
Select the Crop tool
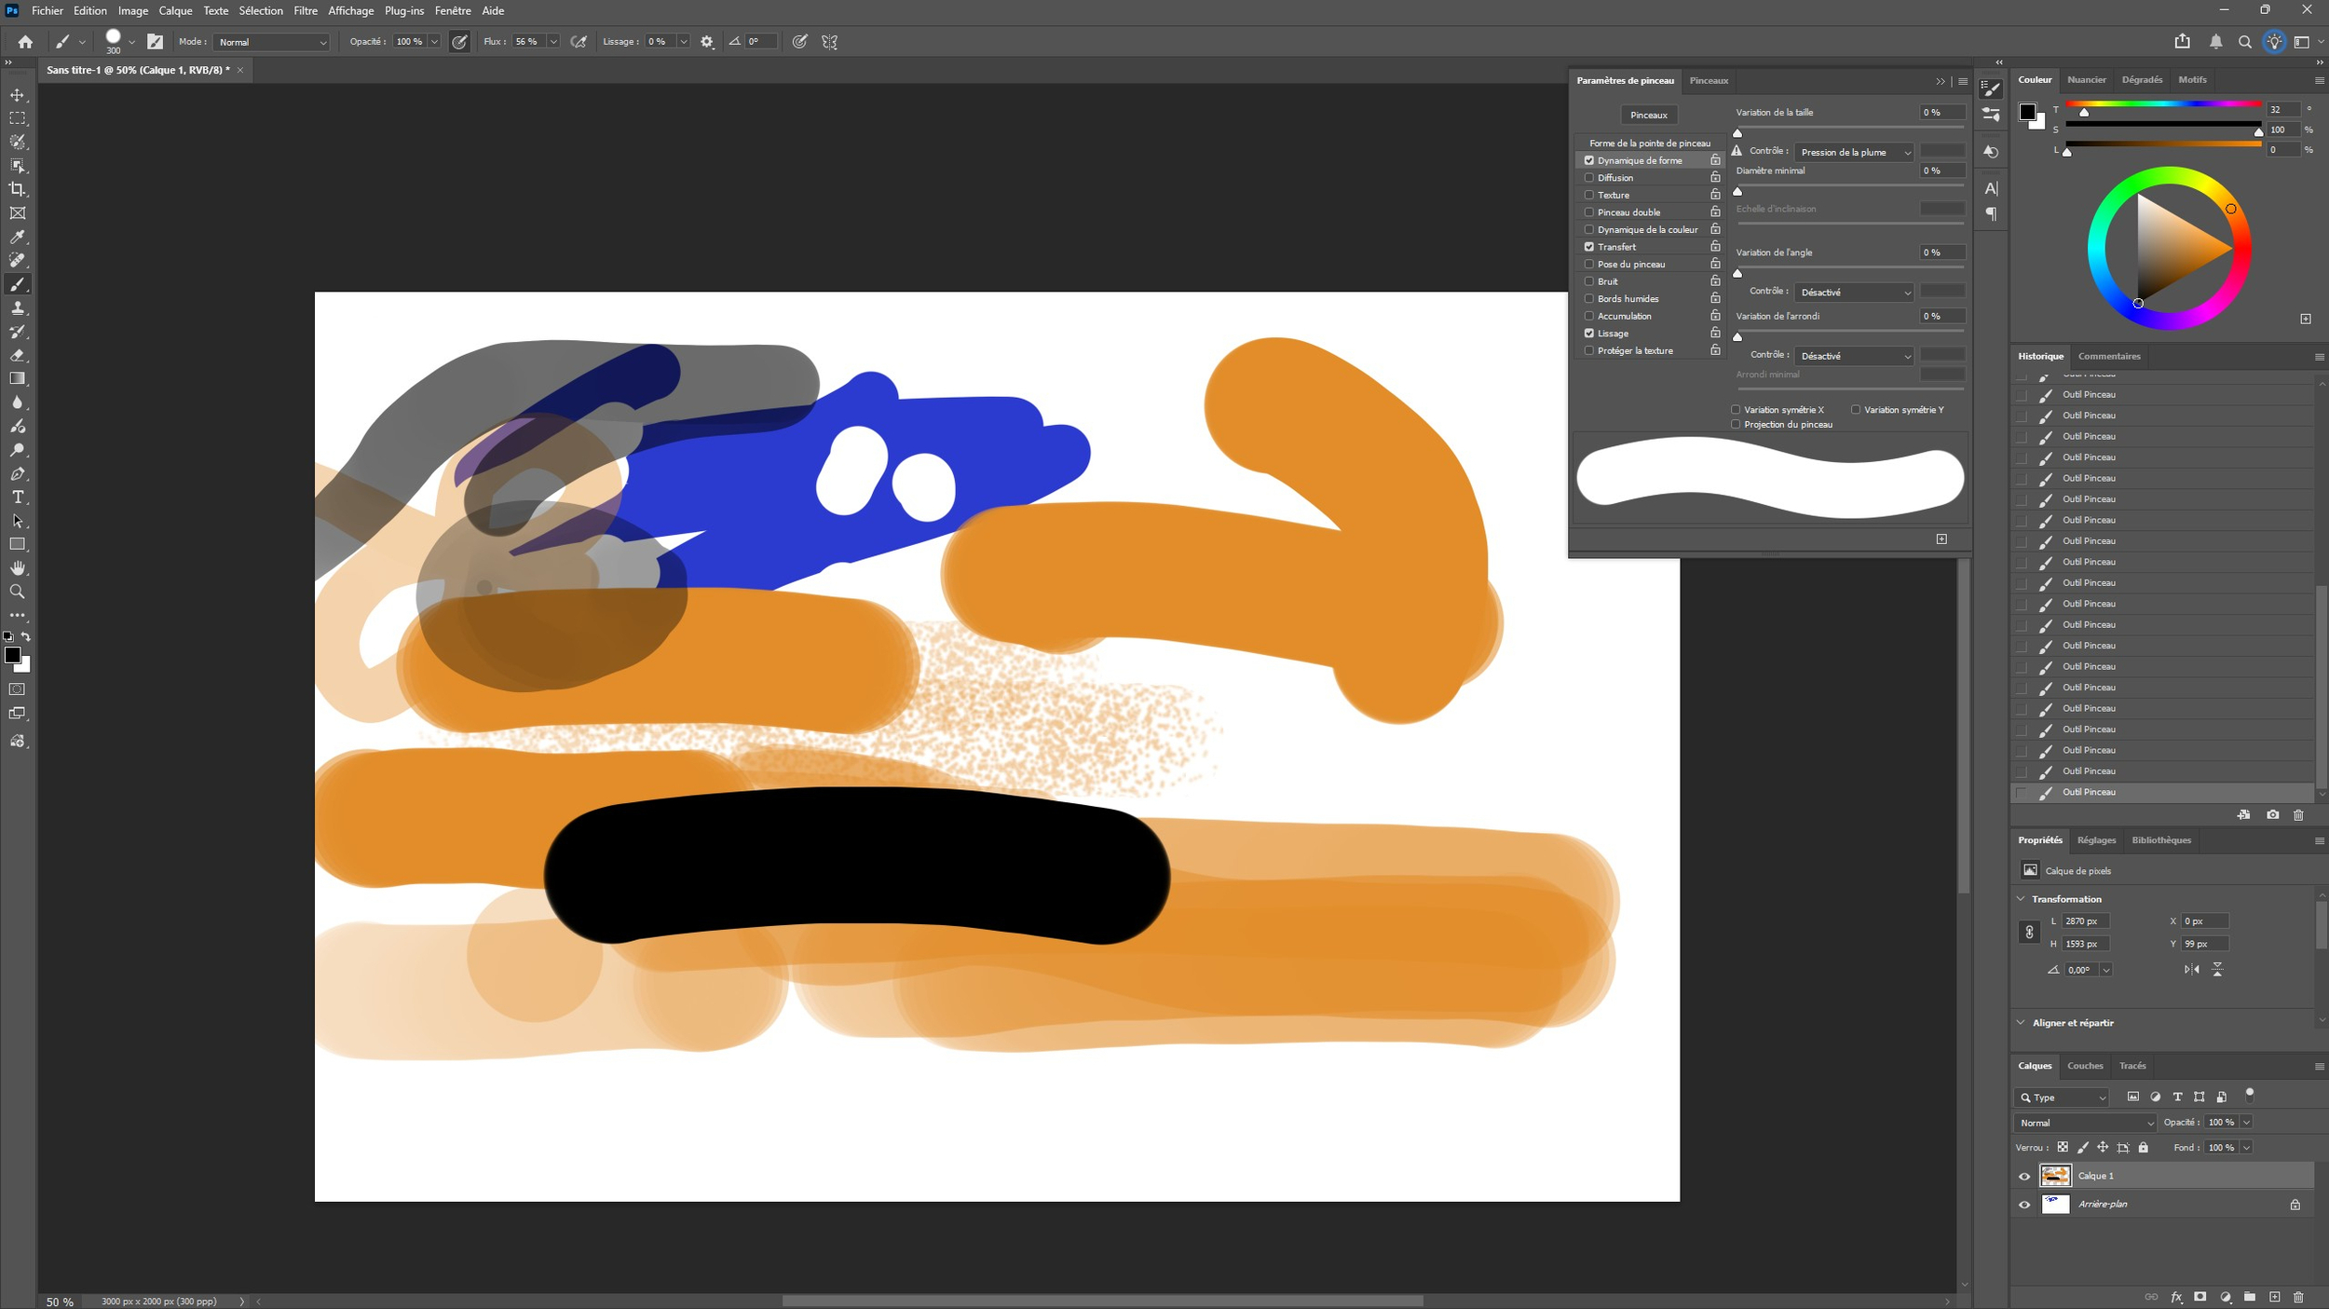[18, 189]
